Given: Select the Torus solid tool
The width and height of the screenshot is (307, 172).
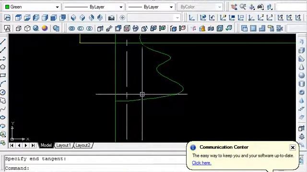Looking at the screenshot, I should [x=302, y=92].
